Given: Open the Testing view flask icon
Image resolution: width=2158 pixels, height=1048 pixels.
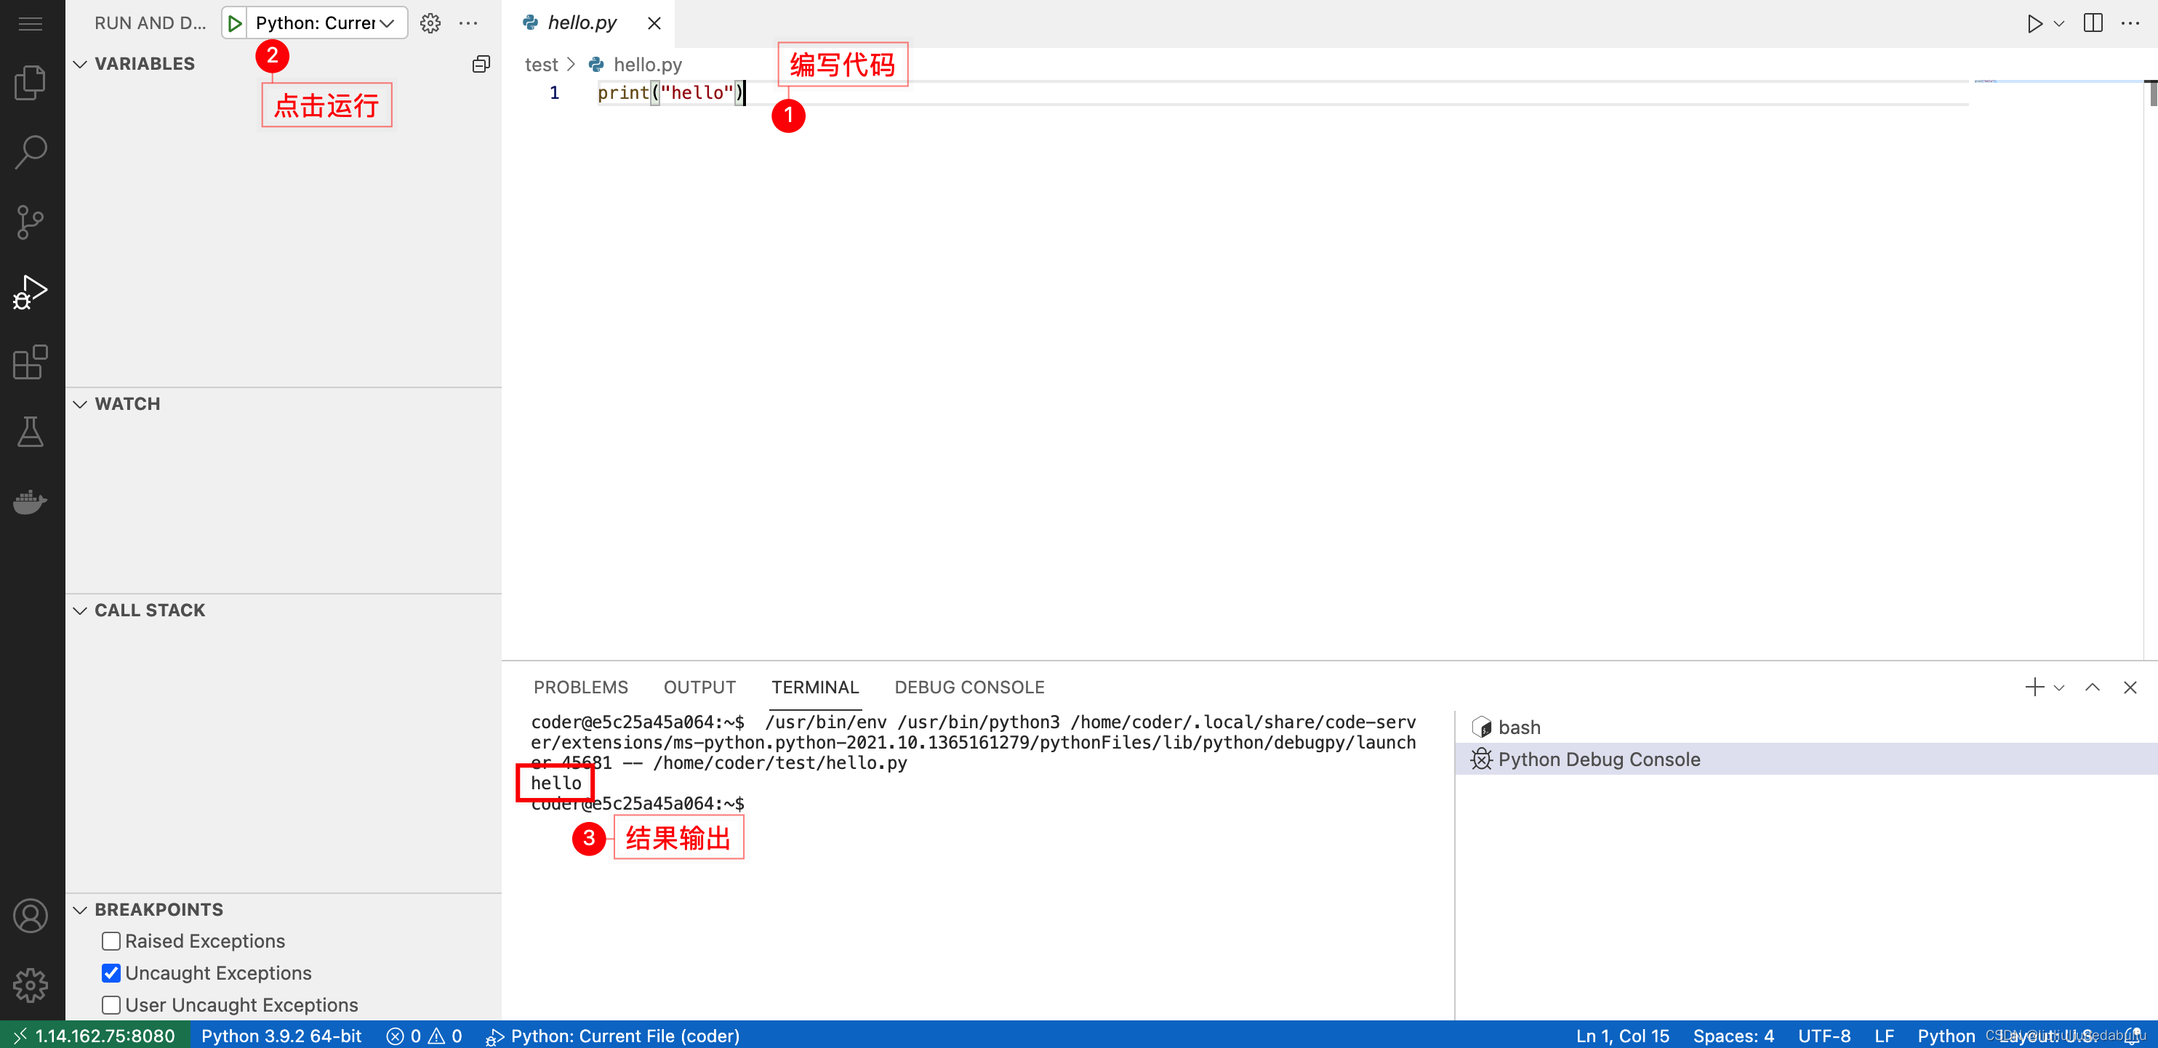Looking at the screenshot, I should [x=30, y=432].
